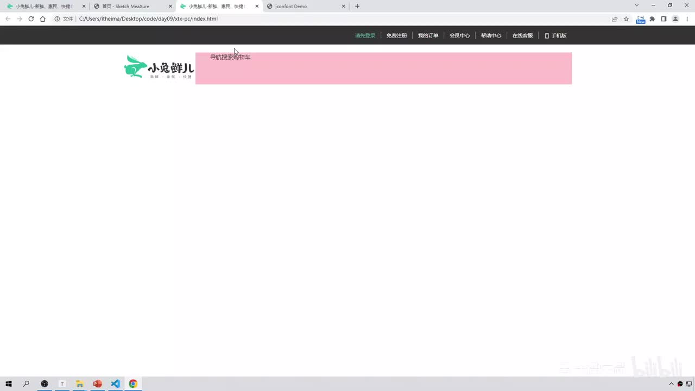Close the active 小兔鲜儿 tab
695x391 pixels.
[257, 7]
